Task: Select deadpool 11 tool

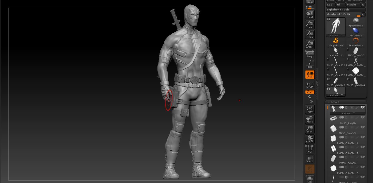Action: 336,52
